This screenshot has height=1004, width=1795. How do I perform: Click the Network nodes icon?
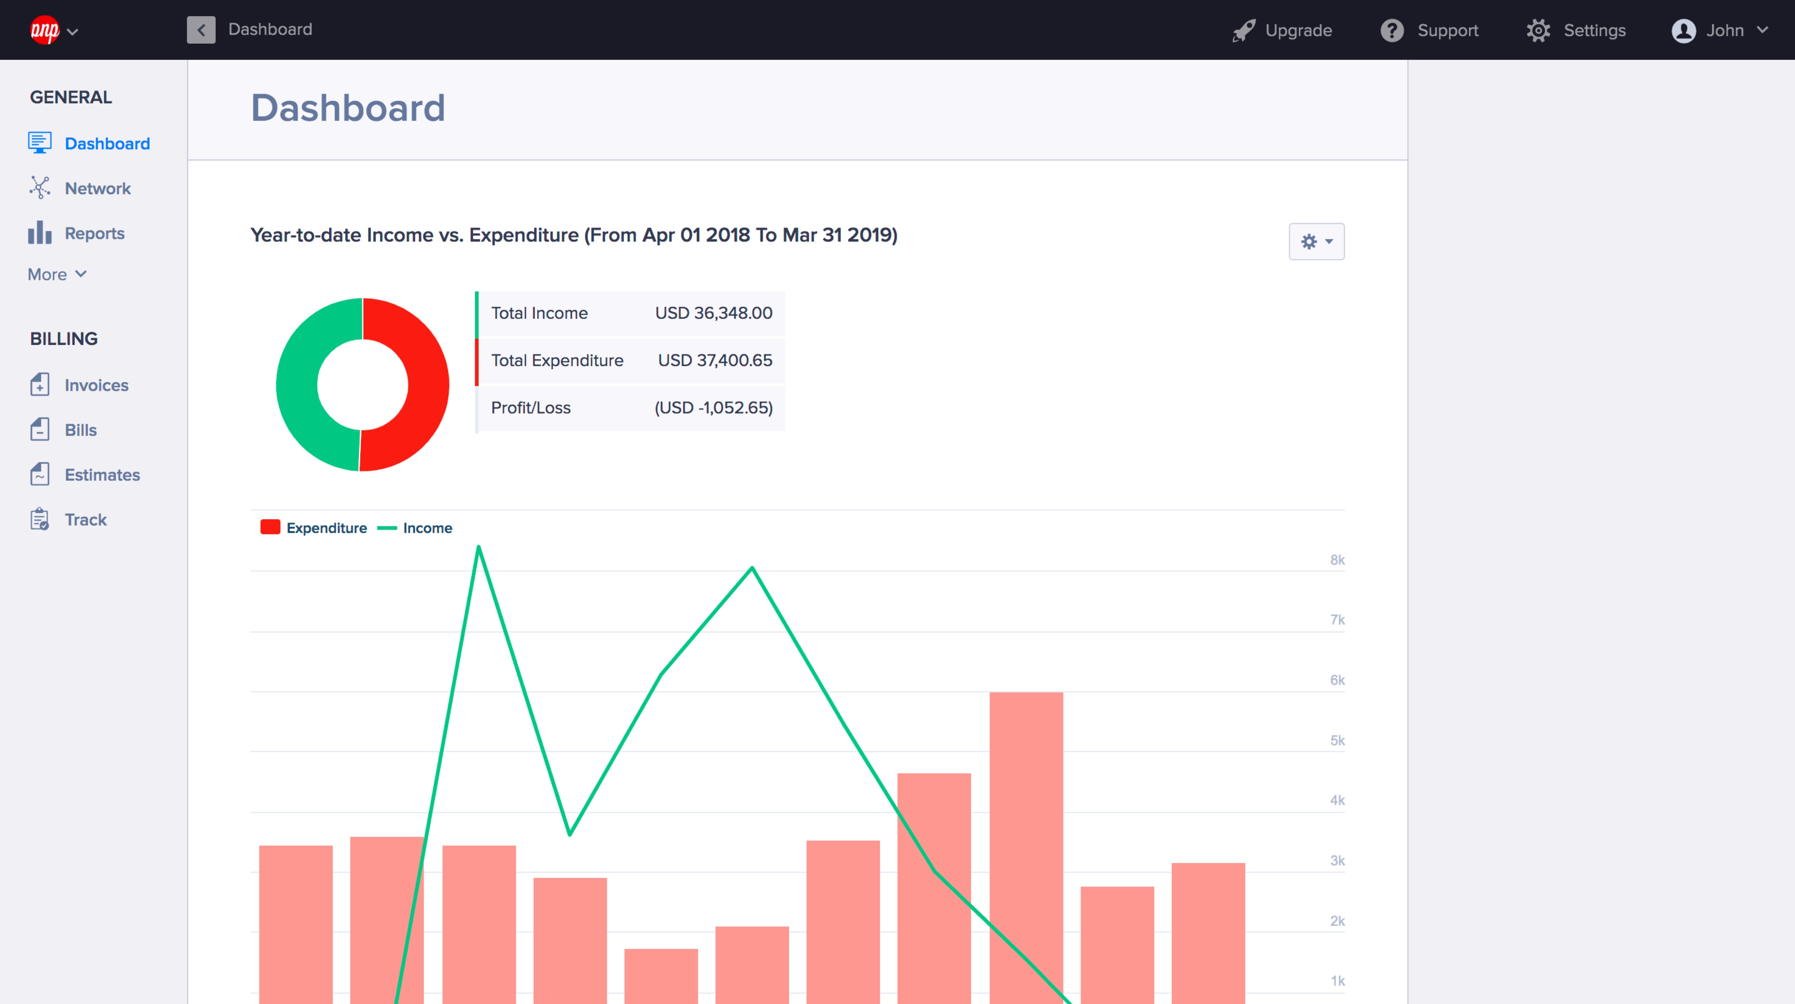40,187
